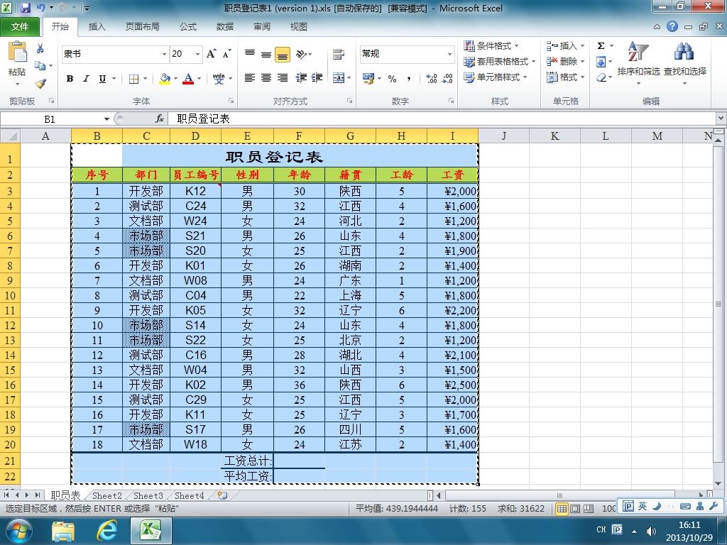Open the 常规 number format dropdown

[x=449, y=54]
